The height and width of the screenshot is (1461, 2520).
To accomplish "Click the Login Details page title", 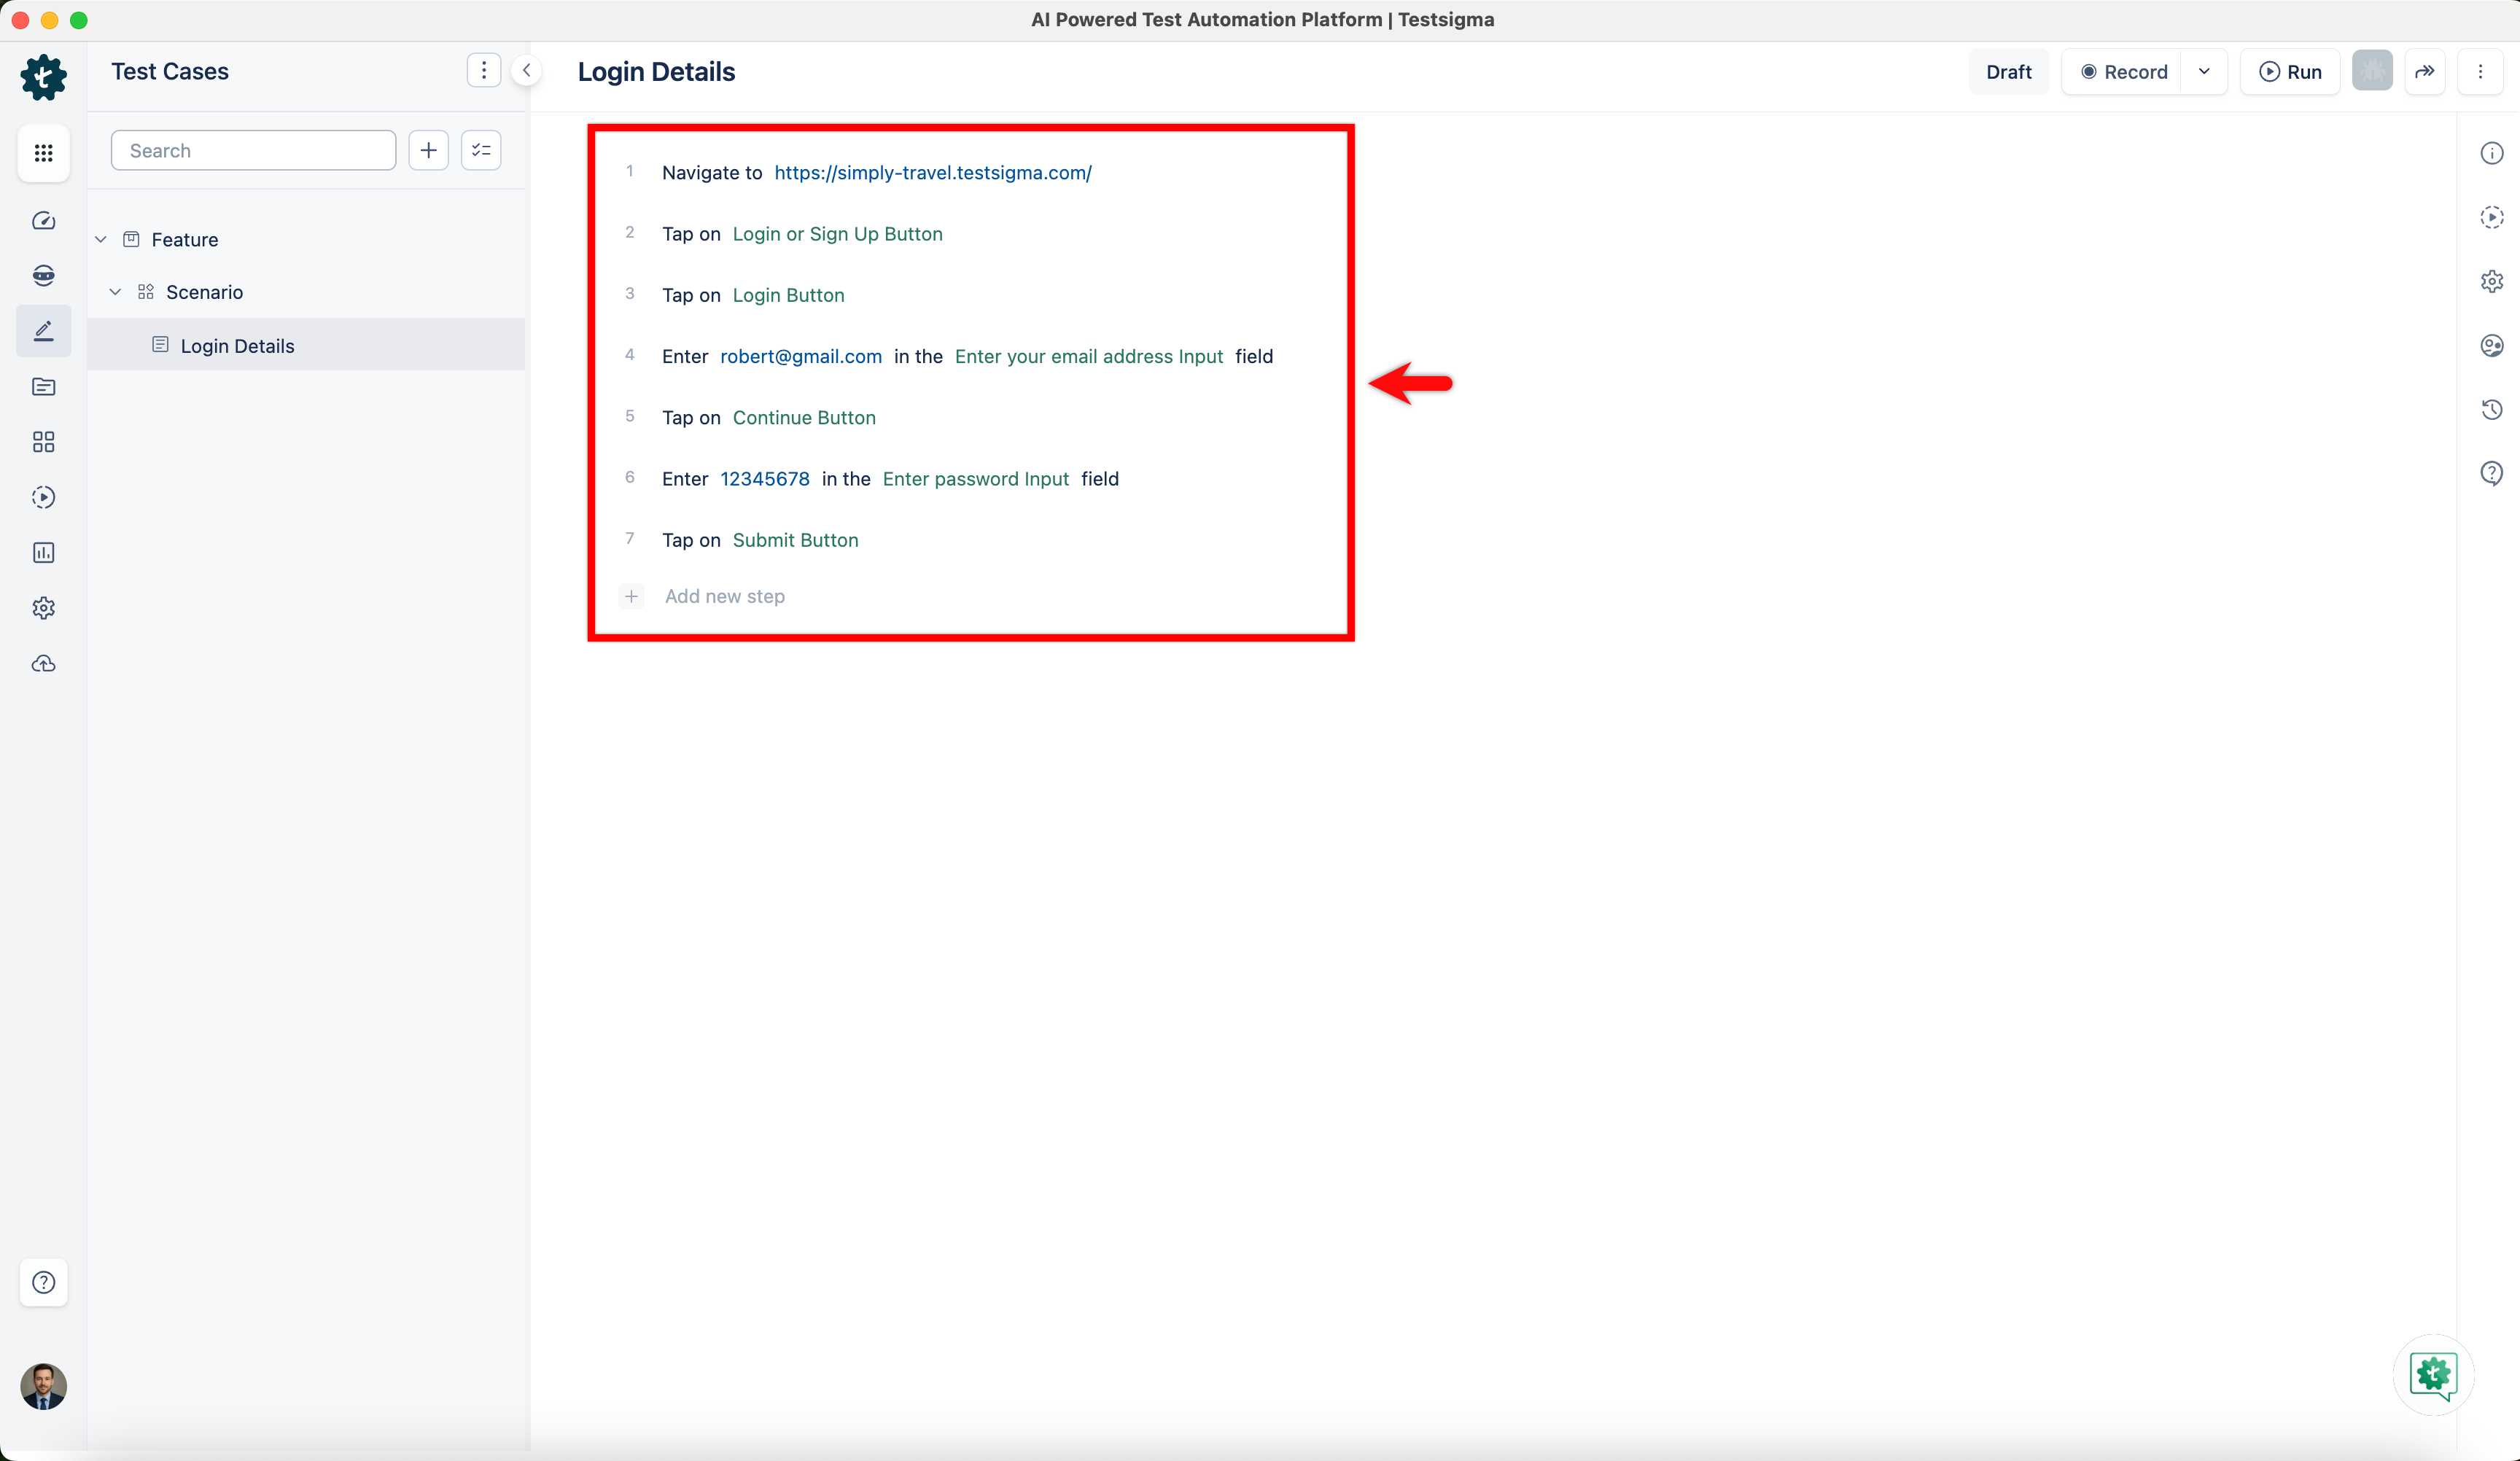I will coord(656,72).
